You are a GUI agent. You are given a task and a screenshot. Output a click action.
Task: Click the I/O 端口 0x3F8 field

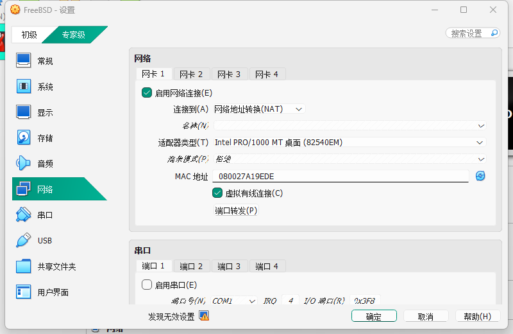click(365, 301)
